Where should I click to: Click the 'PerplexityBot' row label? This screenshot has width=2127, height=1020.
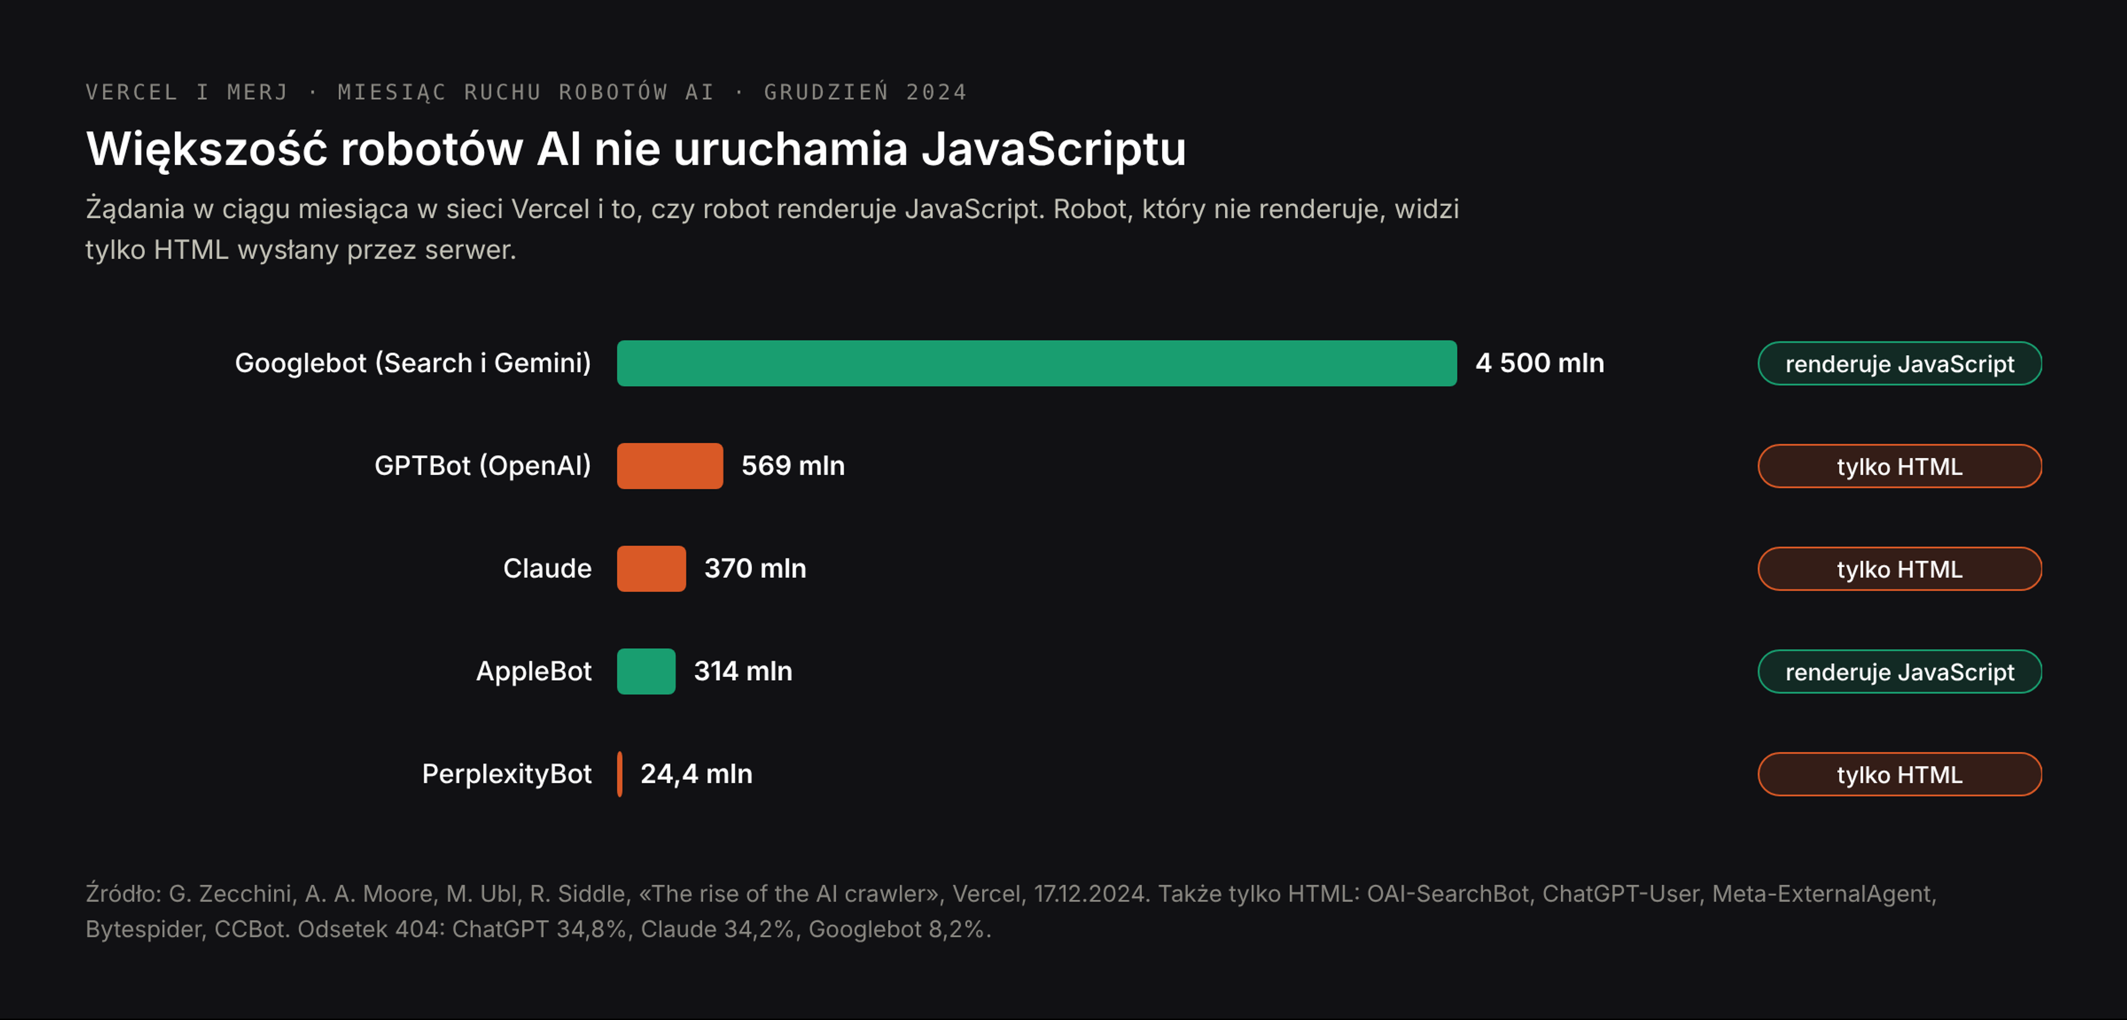(507, 774)
